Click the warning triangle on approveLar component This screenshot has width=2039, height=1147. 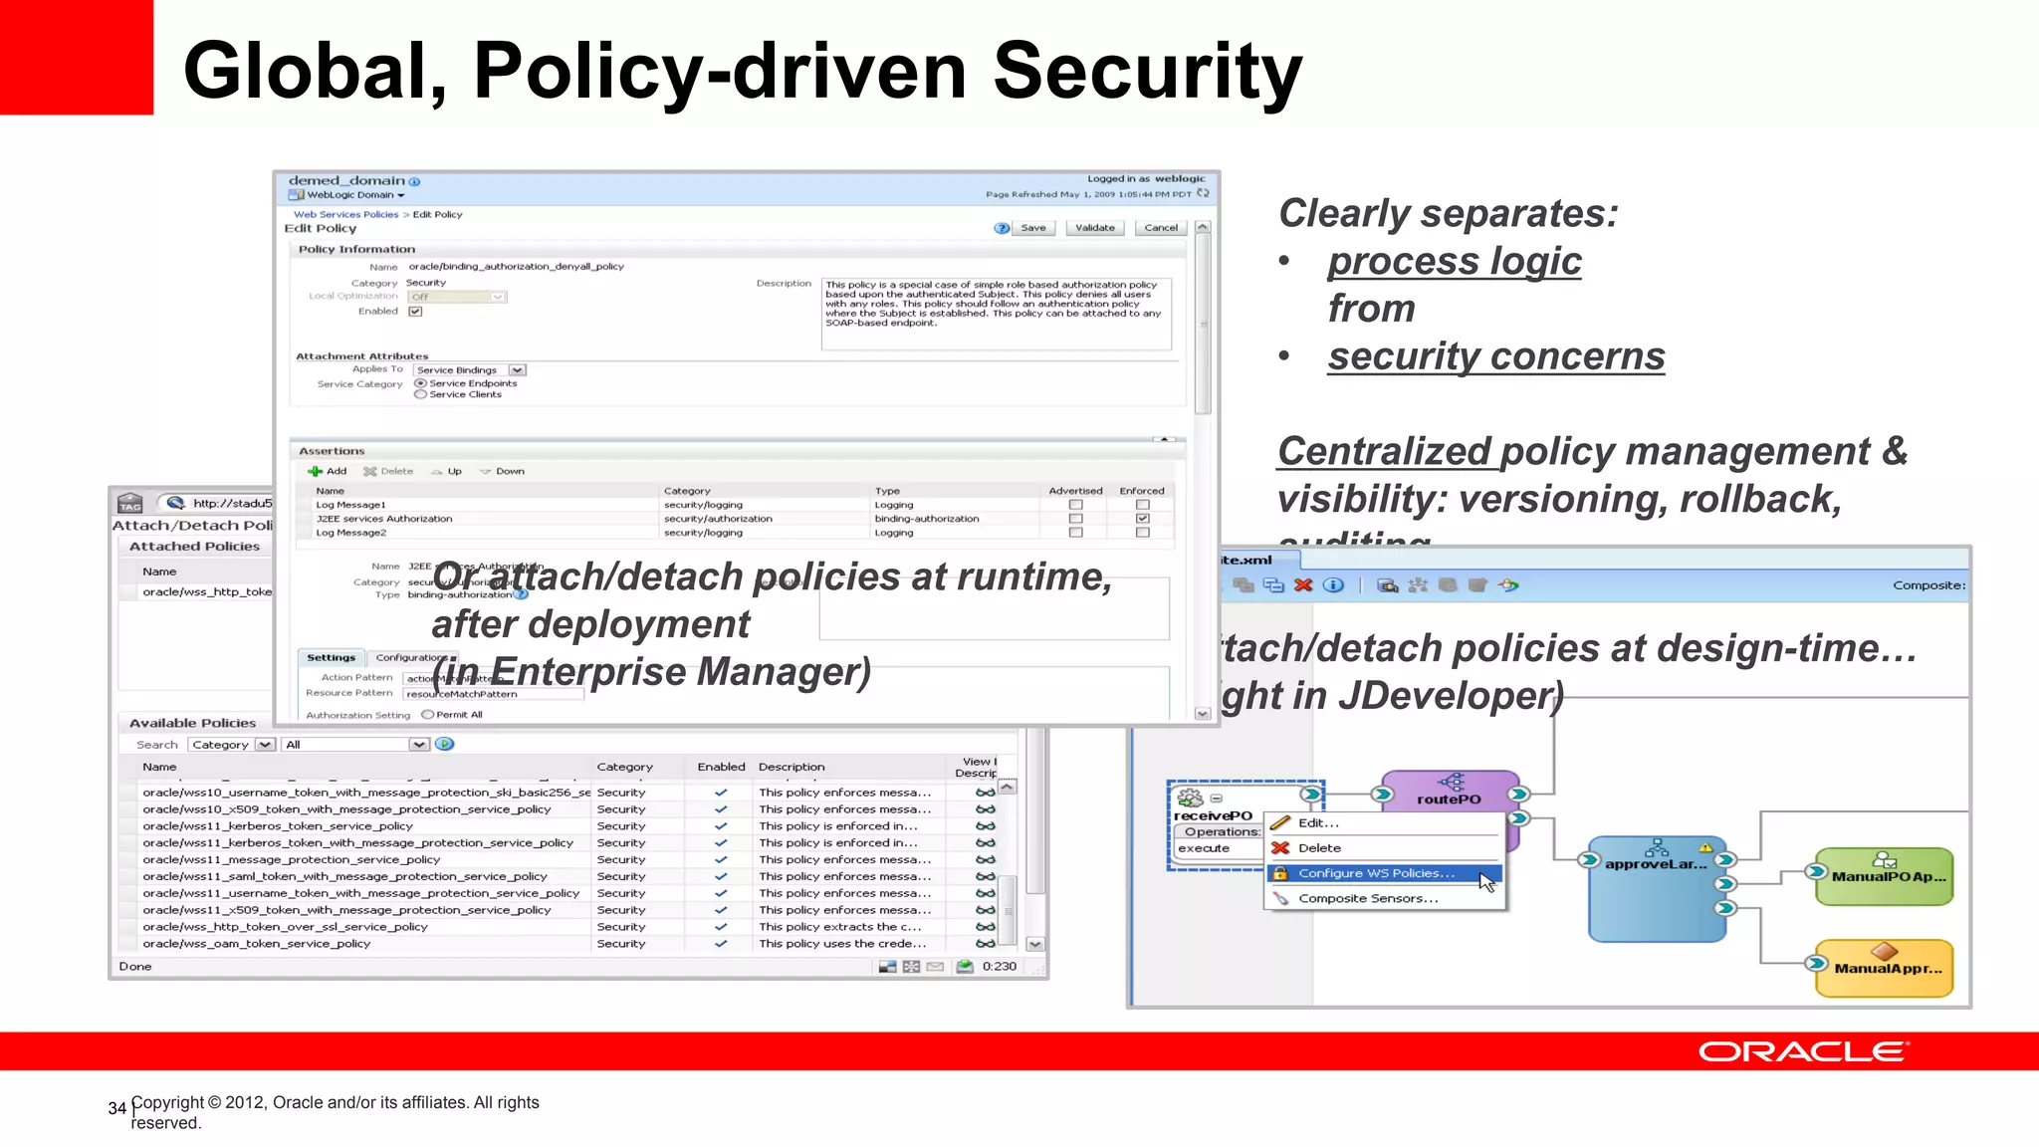pos(1705,847)
